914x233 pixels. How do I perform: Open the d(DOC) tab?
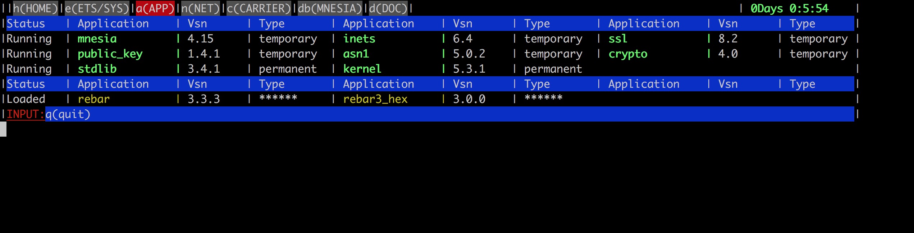point(388,8)
